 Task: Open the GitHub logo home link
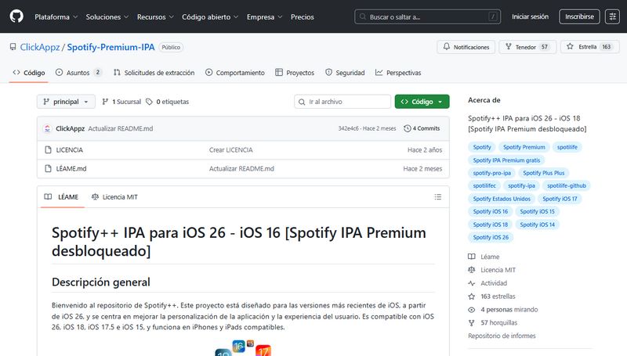16,16
